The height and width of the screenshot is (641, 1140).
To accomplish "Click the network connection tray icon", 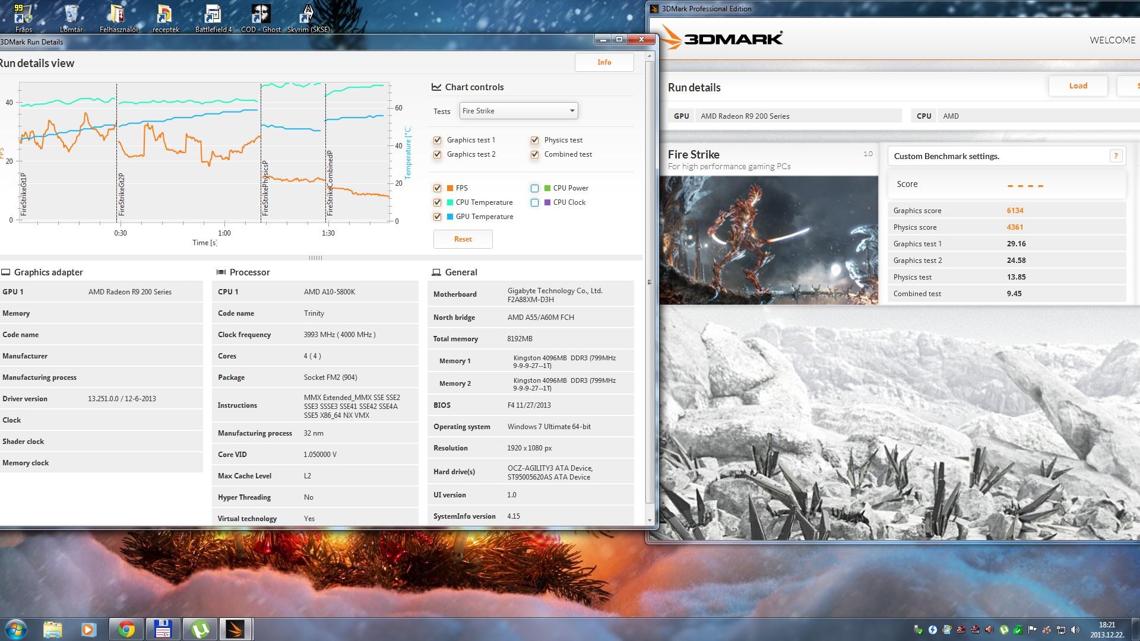I will pyautogui.click(x=1061, y=630).
